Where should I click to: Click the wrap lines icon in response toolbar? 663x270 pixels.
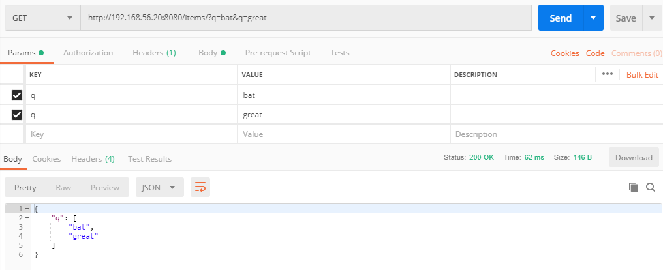pyautogui.click(x=200, y=187)
